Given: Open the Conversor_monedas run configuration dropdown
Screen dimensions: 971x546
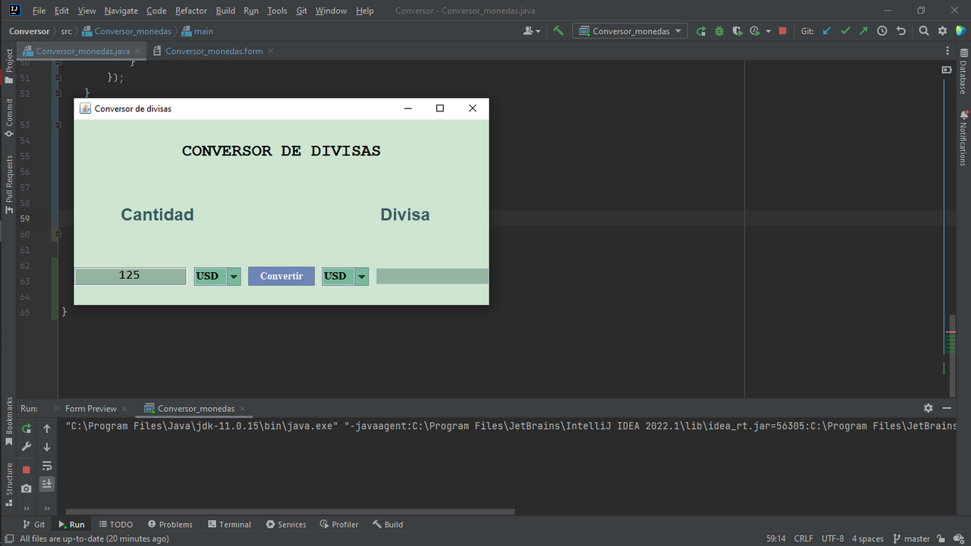Looking at the screenshot, I should pyautogui.click(x=630, y=30).
